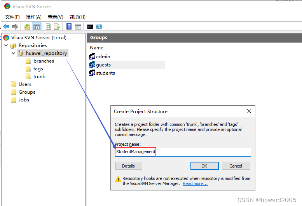Click the Up One Level folder icon
Viewport: 302px width, 206px height.
click(x=27, y=26)
